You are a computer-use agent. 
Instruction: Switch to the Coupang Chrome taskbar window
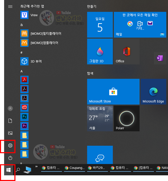click(75, 168)
